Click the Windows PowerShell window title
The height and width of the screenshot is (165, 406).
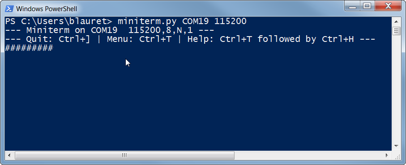(47, 9)
